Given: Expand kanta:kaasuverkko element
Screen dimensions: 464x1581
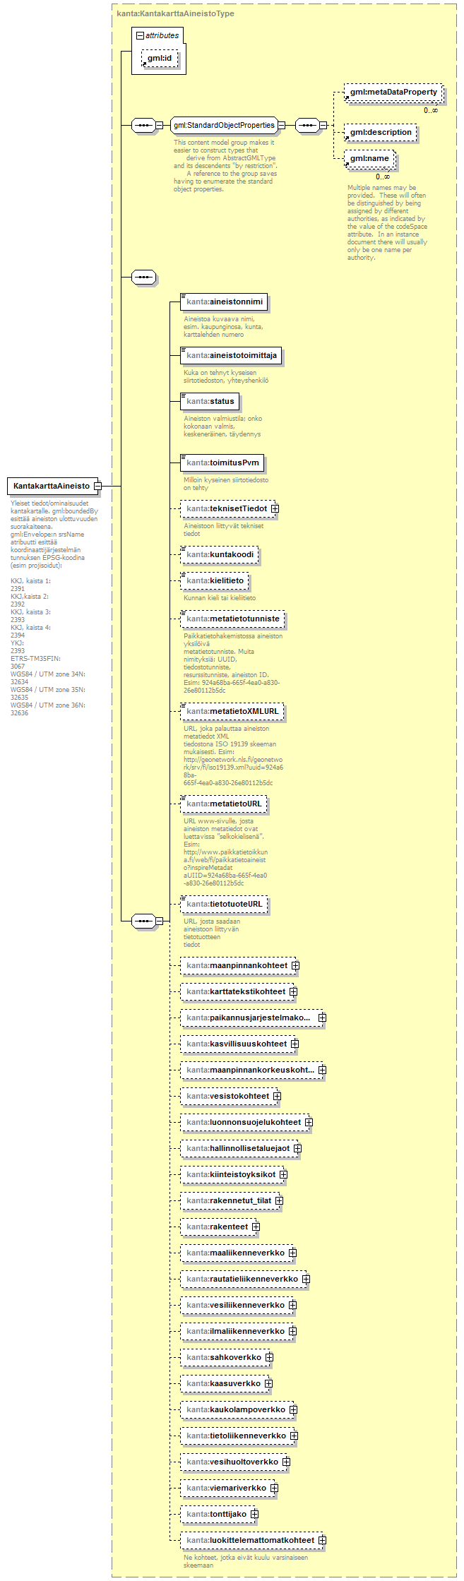Looking at the screenshot, I should (268, 1383).
